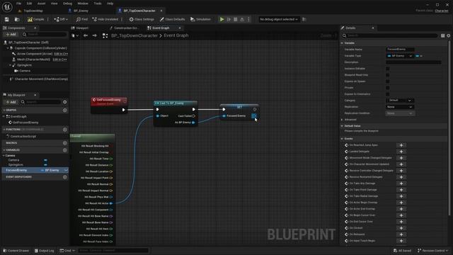Open the Diff dropdown in toolbar

coord(61,19)
